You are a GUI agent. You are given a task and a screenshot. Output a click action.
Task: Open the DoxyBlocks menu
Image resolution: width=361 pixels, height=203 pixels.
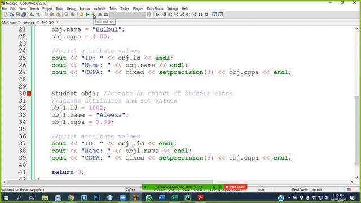[x=155, y=9]
